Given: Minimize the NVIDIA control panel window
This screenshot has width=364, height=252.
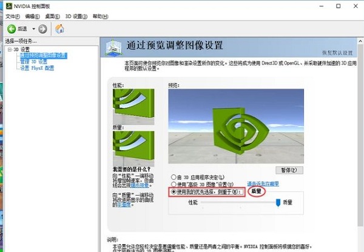Looking at the screenshot, I should point(322,6).
